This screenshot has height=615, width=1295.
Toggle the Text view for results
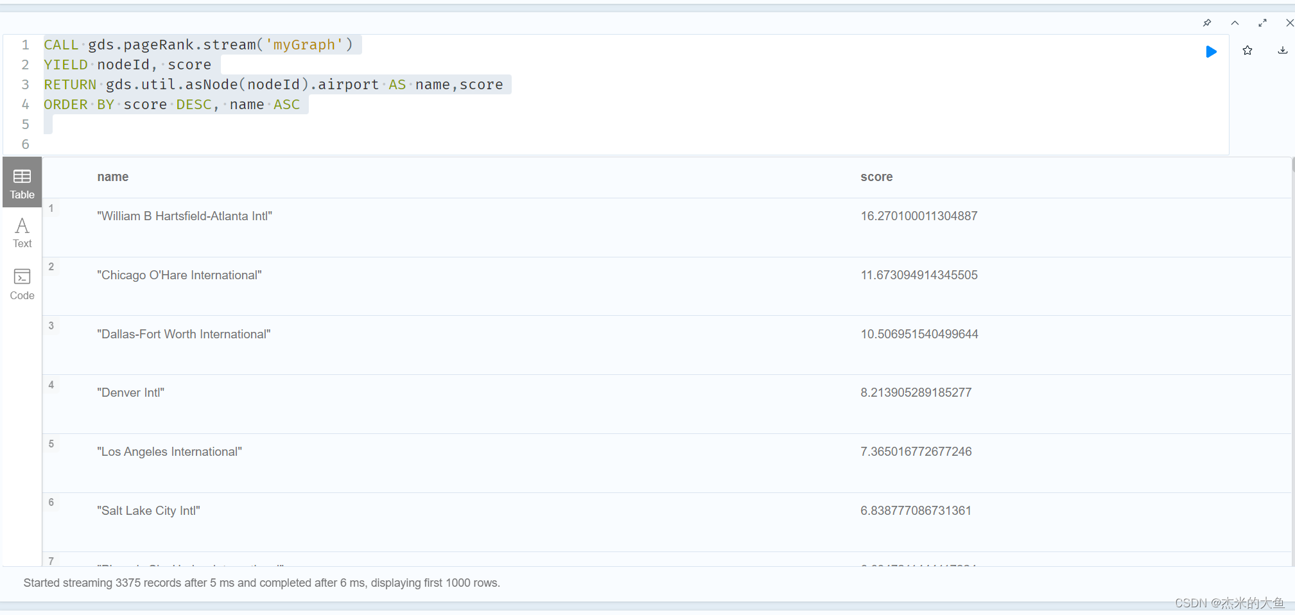[x=21, y=231]
